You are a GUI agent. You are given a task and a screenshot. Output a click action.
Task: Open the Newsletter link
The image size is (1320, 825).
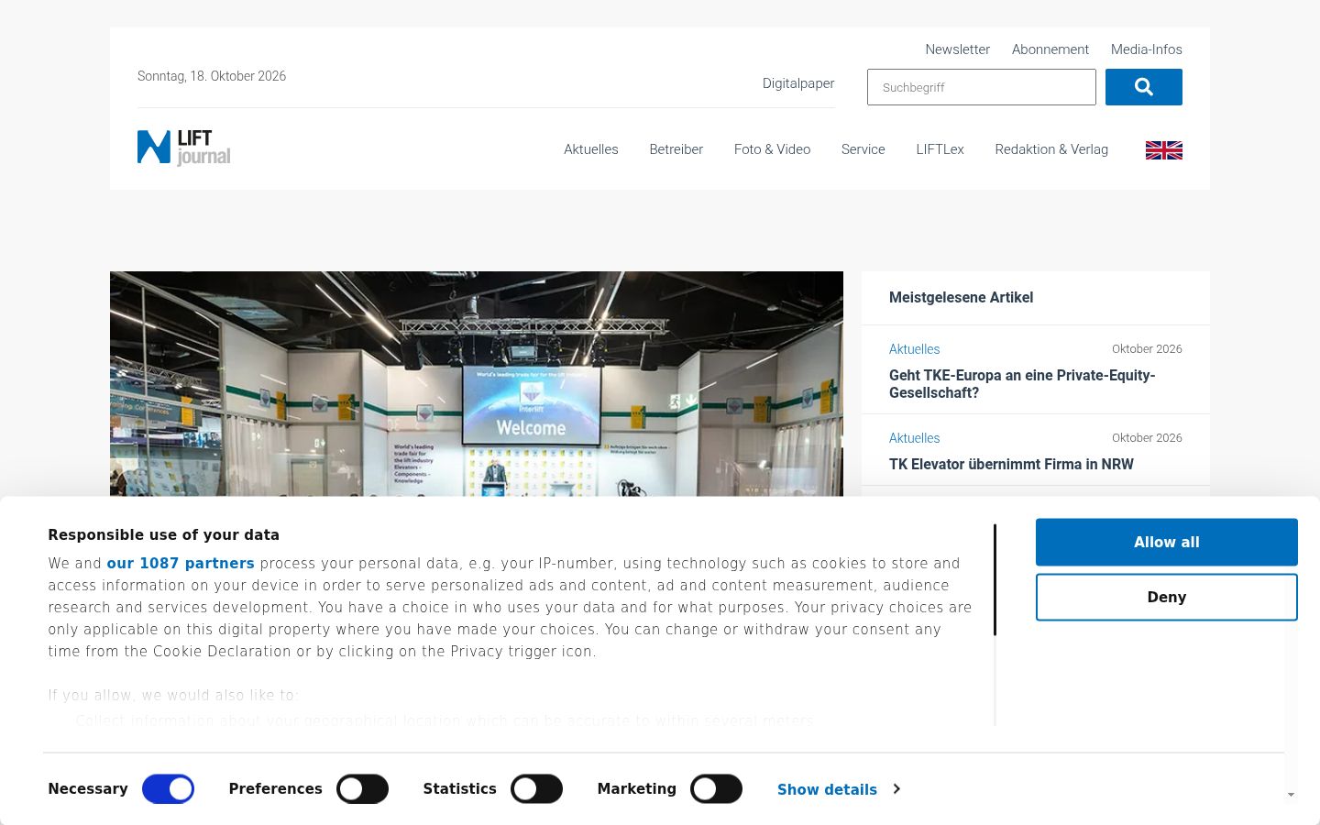click(957, 49)
